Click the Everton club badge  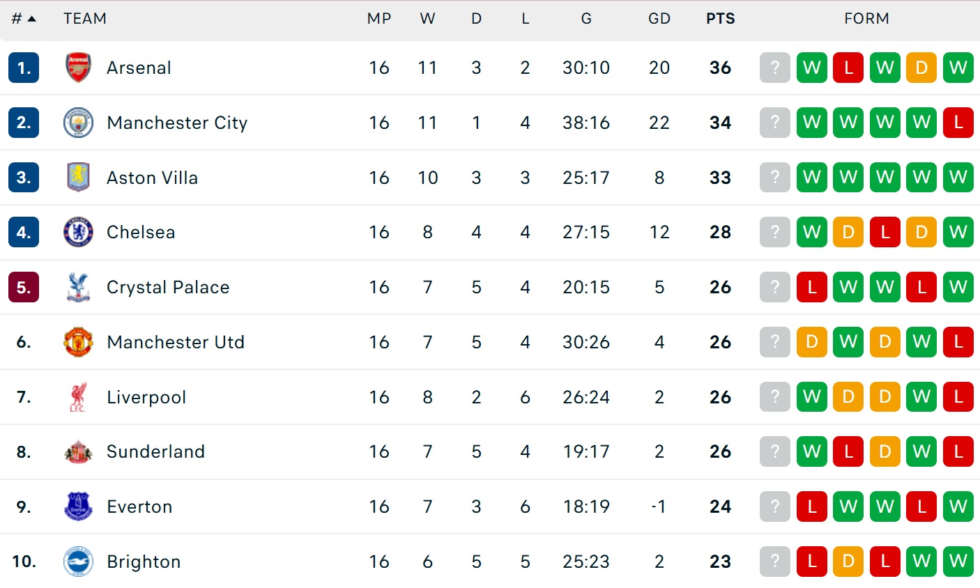click(78, 506)
